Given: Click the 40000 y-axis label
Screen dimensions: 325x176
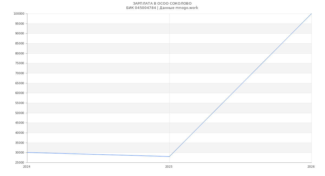Looking at the screenshot, I should [19, 133].
